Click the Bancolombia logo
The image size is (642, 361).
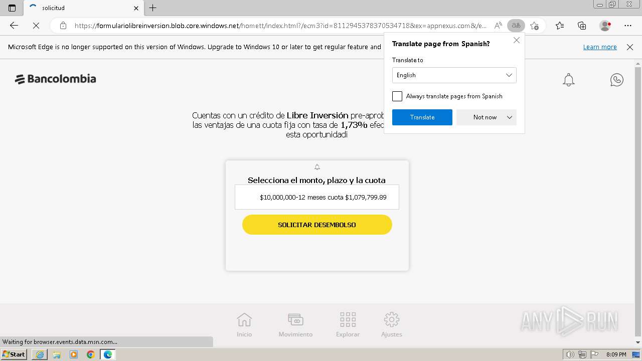pos(55,79)
